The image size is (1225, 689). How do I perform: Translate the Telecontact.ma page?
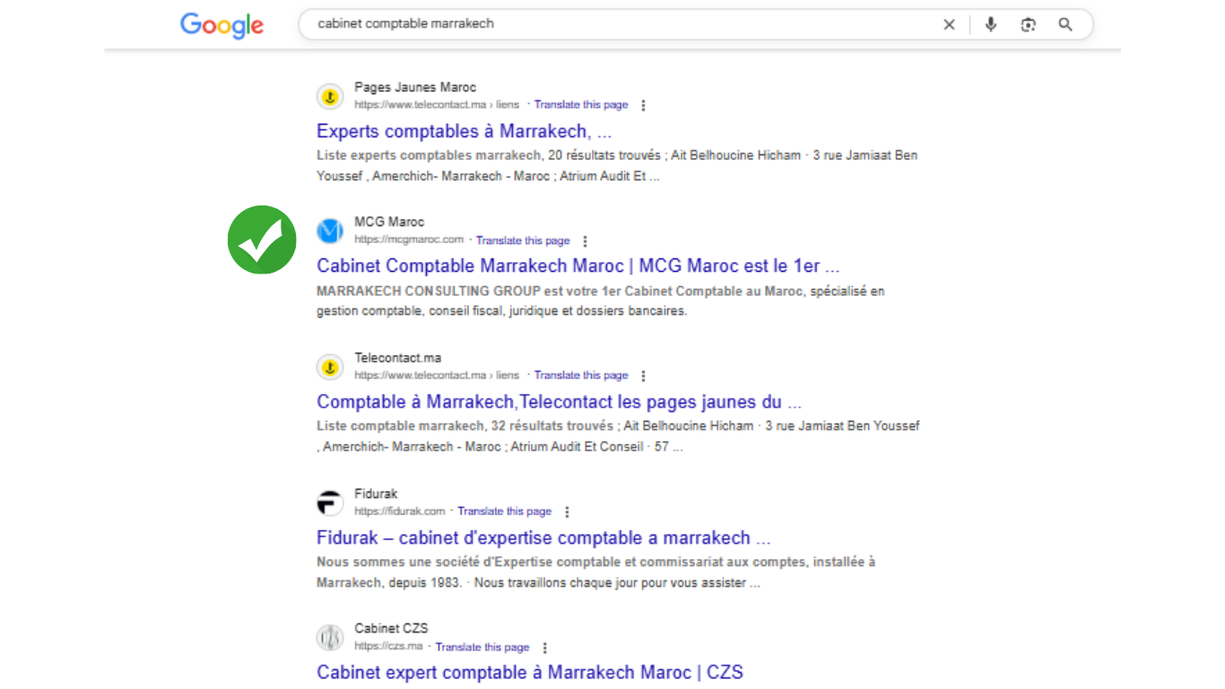pyautogui.click(x=581, y=376)
